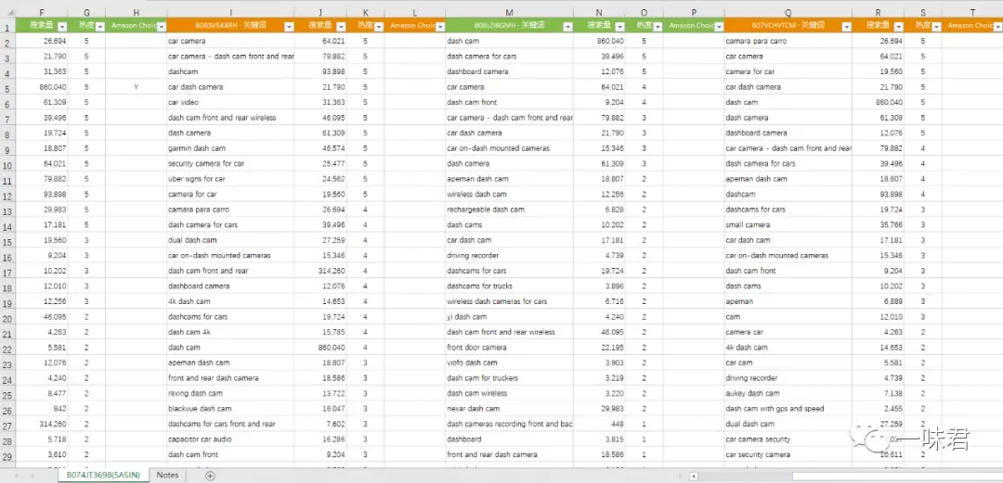Select the 'dual dash cam' cell in column I
The width and height of the screenshot is (1003, 483).
pos(230,240)
